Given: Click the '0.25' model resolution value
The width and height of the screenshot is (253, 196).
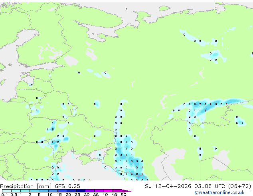Looking at the screenshot, I should point(74,186).
